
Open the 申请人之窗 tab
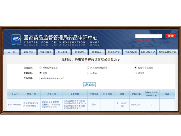114,52
